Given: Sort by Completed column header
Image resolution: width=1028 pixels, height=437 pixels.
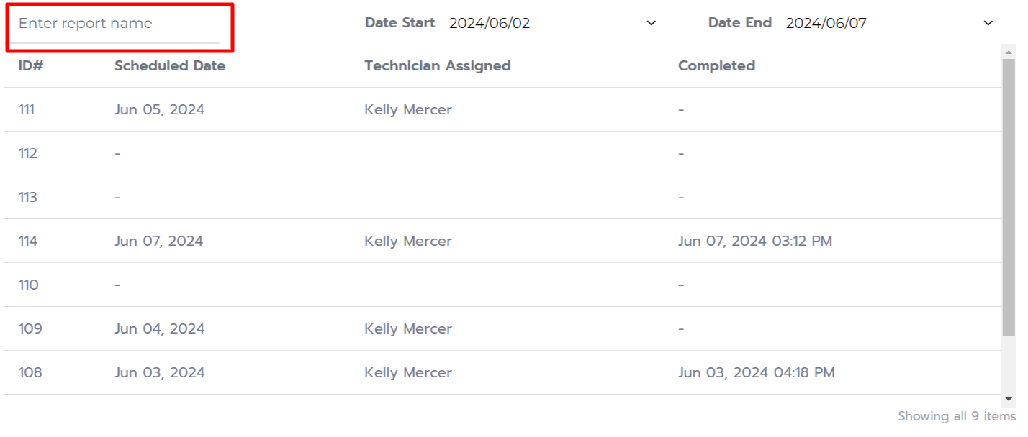Looking at the screenshot, I should [716, 65].
